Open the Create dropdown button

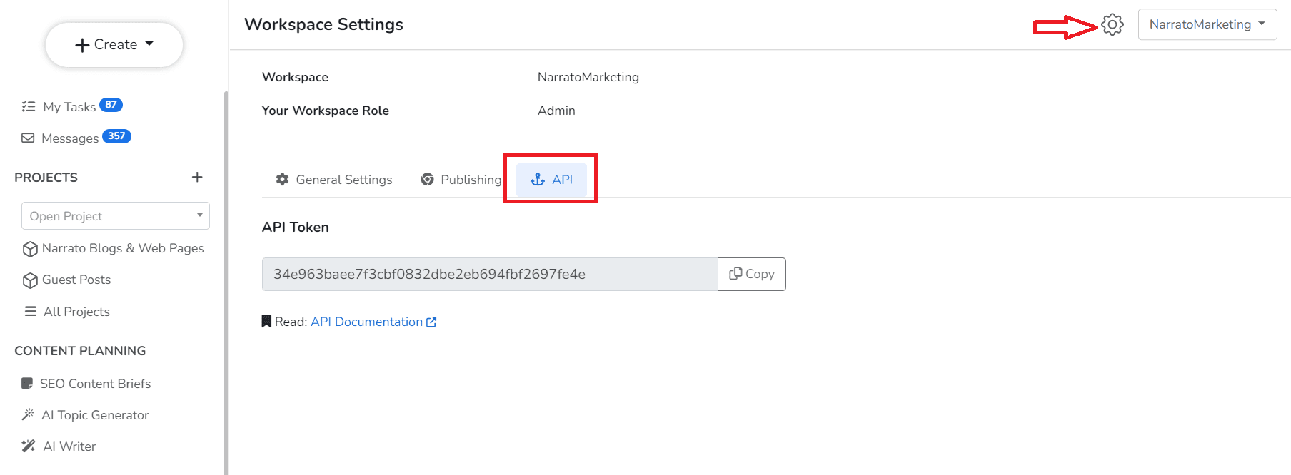114,44
